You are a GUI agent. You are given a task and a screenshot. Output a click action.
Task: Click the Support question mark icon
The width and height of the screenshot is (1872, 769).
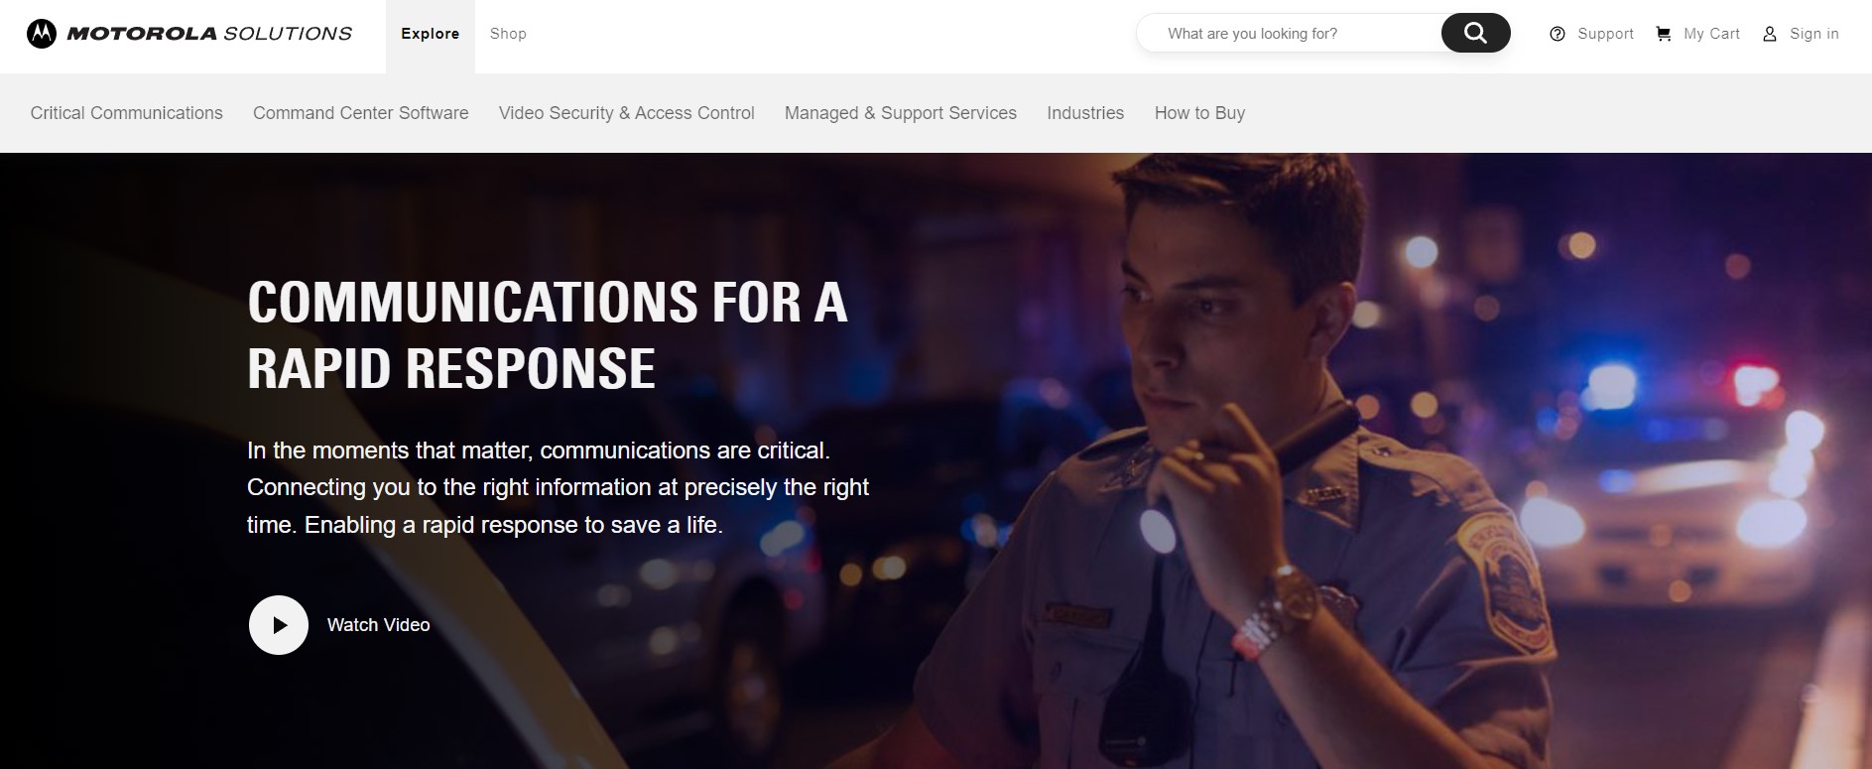[x=1558, y=34]
